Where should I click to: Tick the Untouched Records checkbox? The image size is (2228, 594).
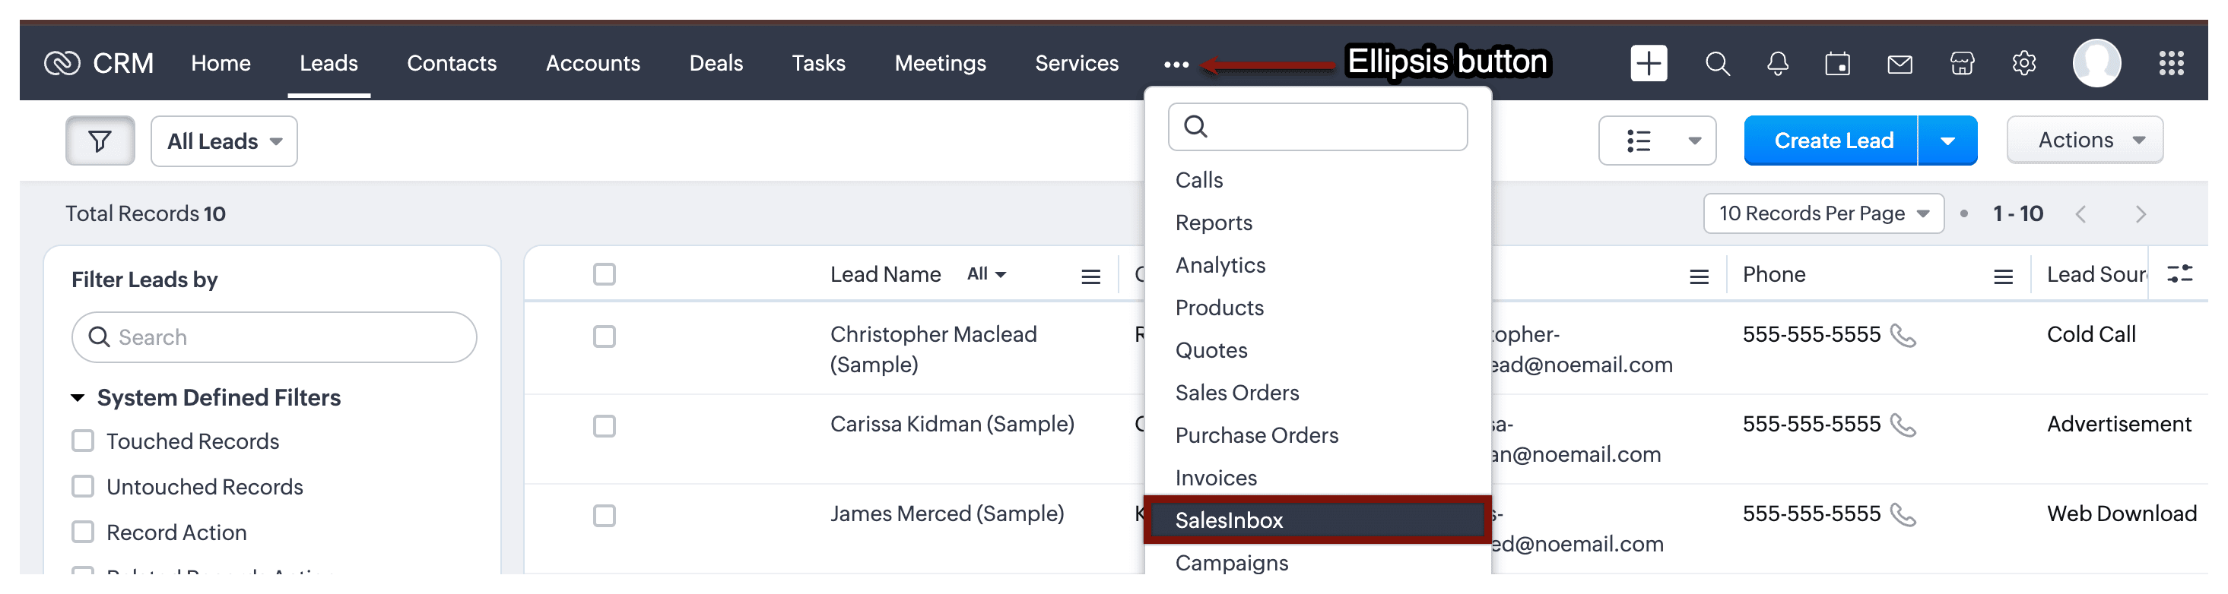(x=83, y=487)
